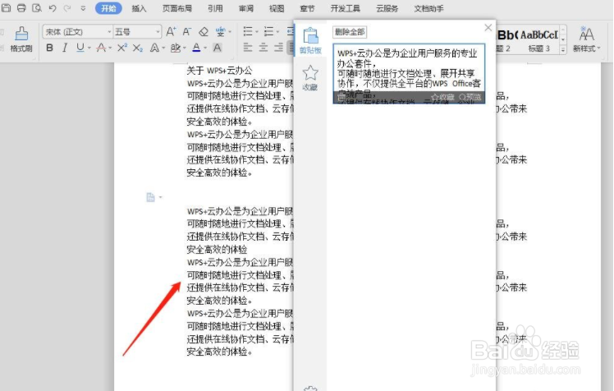614x391 pixels.
Task: Open underline style dropdown arrow
Action: (x=89, y=48)
